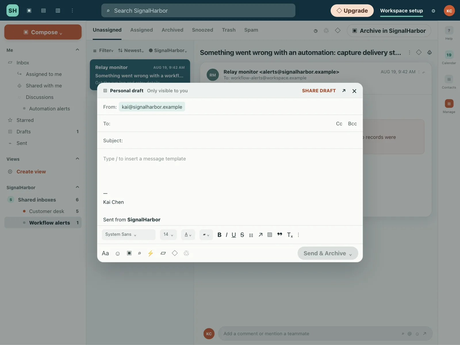The image size is (460, 345).
Task: Open the text color picker
Action: pyautogui.click(x=188, y=235)
